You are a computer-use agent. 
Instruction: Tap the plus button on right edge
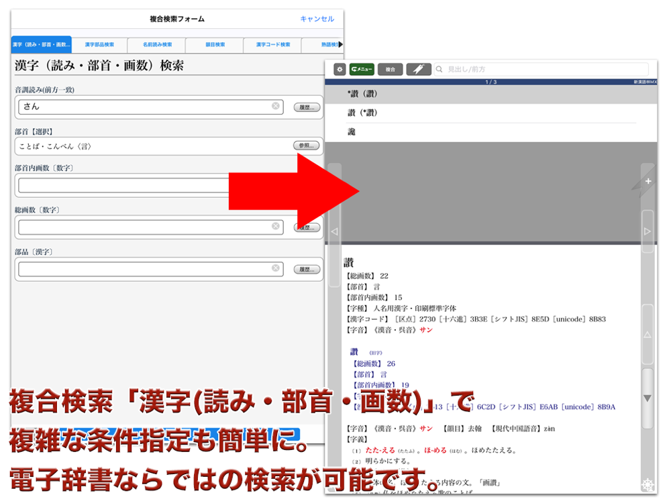point(648,181)
